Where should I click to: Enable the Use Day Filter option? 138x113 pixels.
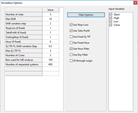(x=71, y=55)
